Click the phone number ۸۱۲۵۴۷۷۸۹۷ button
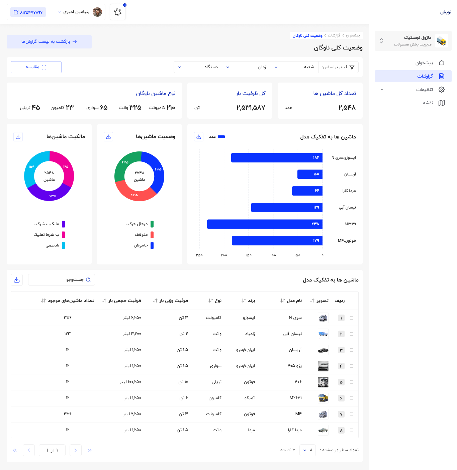The width and height of the screenshot is (457, 470). (x=28, y=12)
